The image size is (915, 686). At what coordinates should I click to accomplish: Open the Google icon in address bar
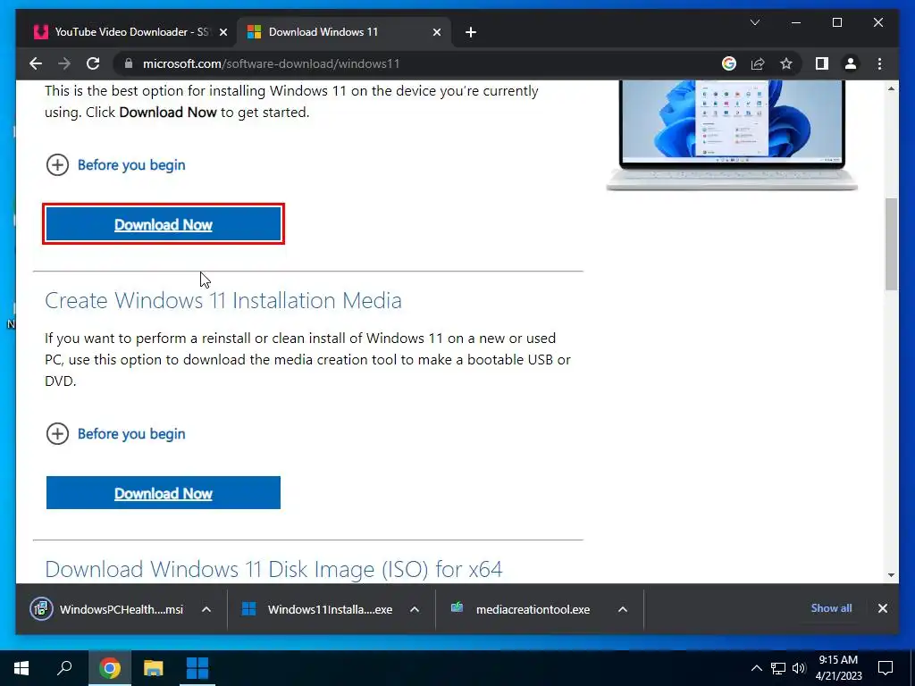click(729, 63)
